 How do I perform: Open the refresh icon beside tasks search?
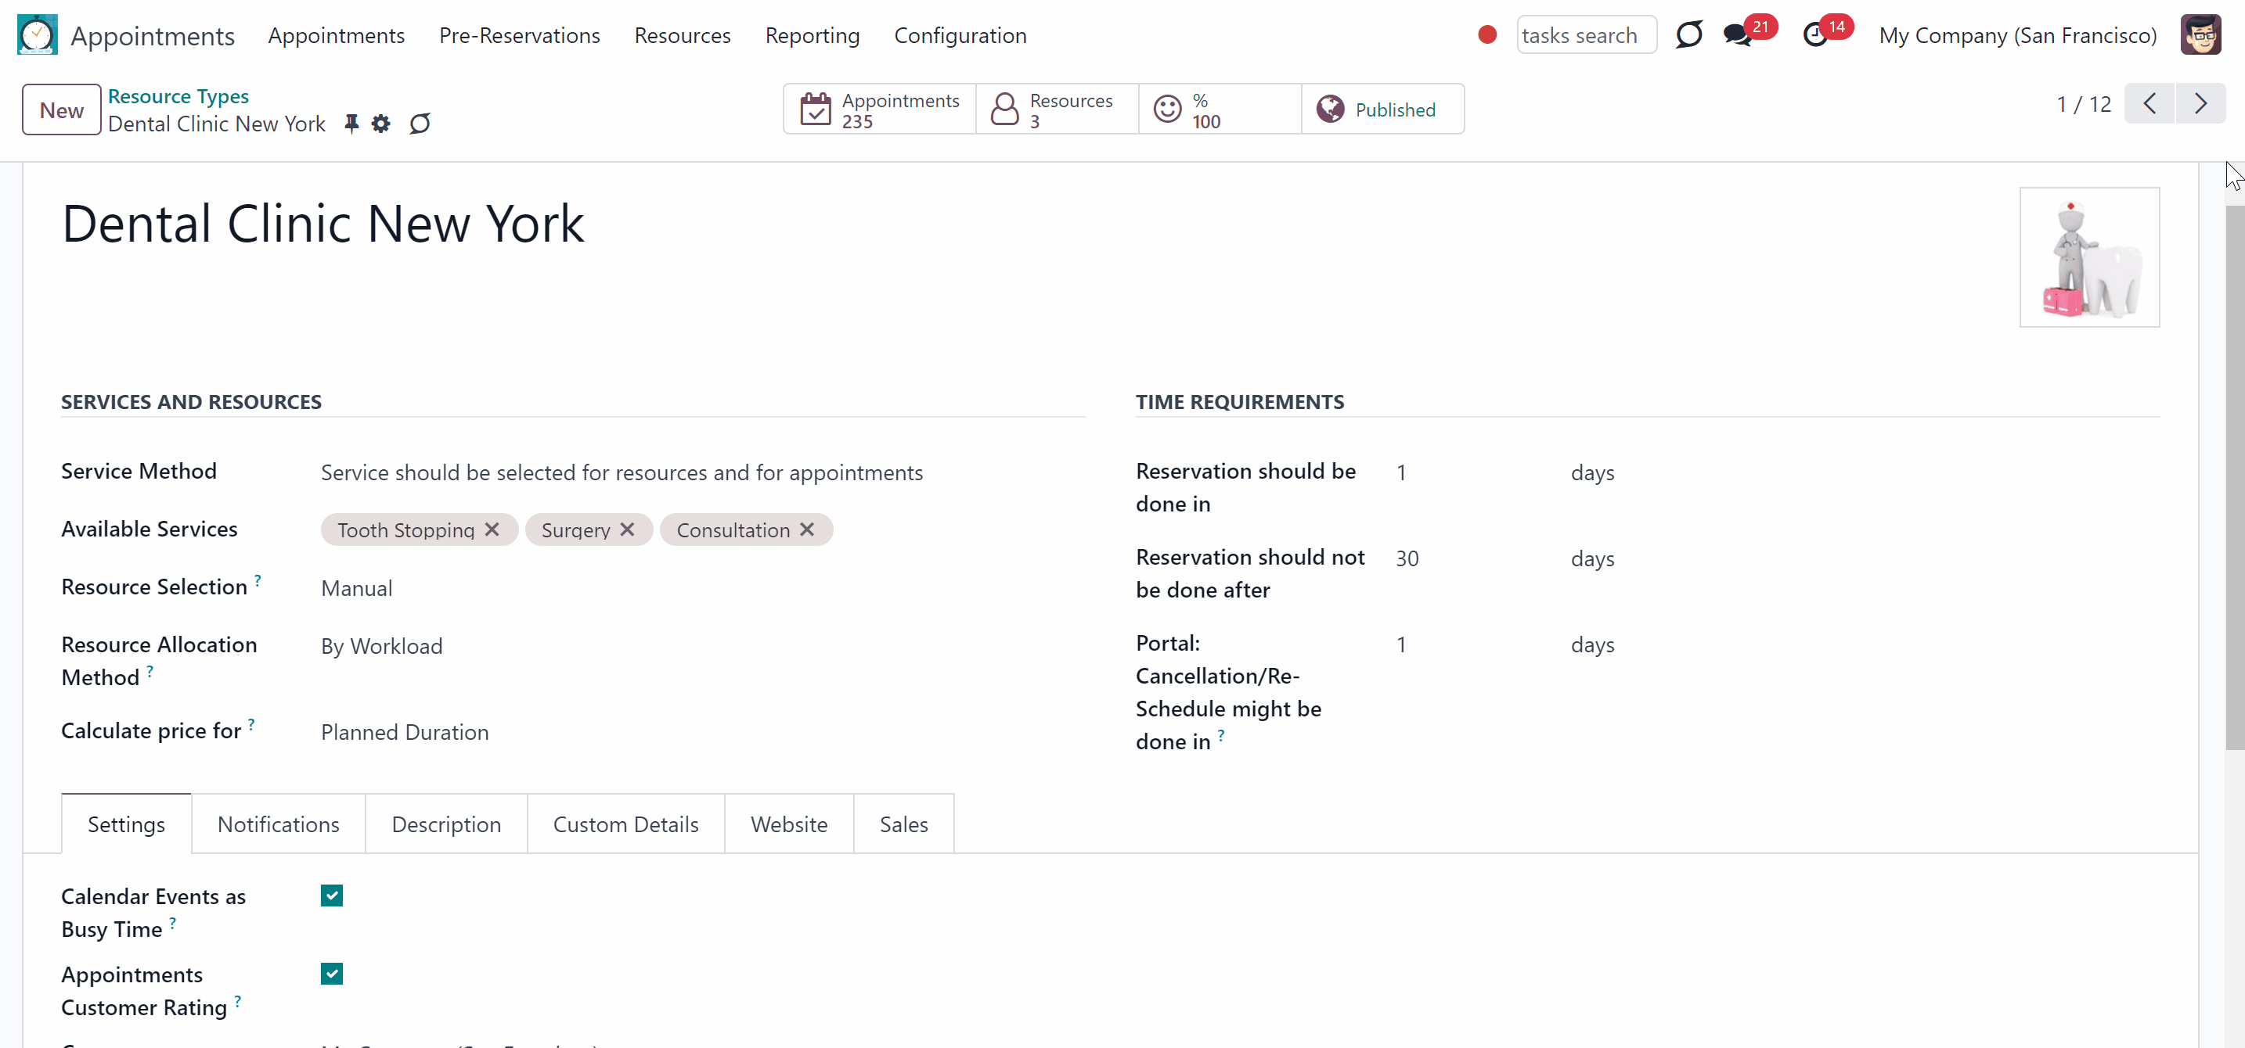[x=1688, y=35]
